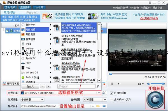Open the snapshot dropdown arrow
This screenshot has height=111, width=168.
coord(143,84)
